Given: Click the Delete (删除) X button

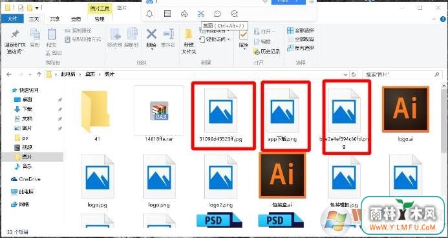Looking at the screenshot, I should coord(151,39).
